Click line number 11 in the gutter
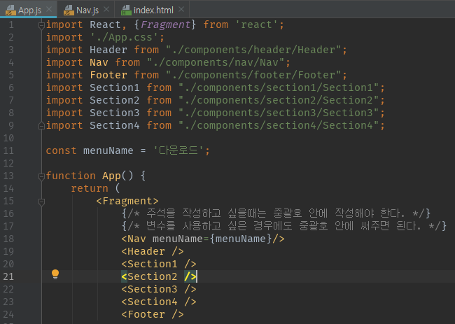This screenshot has width=455, height=324. tap(8, 150)
